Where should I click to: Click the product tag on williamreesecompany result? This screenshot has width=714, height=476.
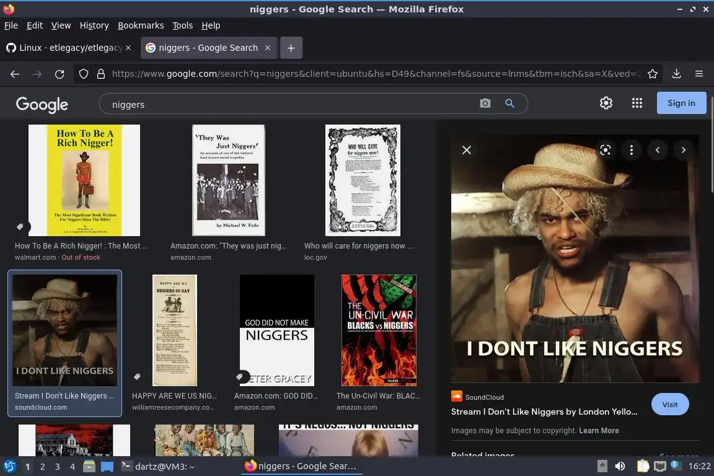click(x=136, y=377)
